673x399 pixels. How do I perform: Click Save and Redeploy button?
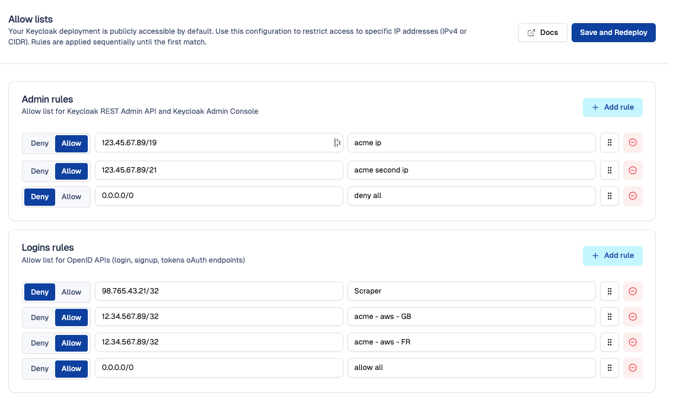coord(613,33)
